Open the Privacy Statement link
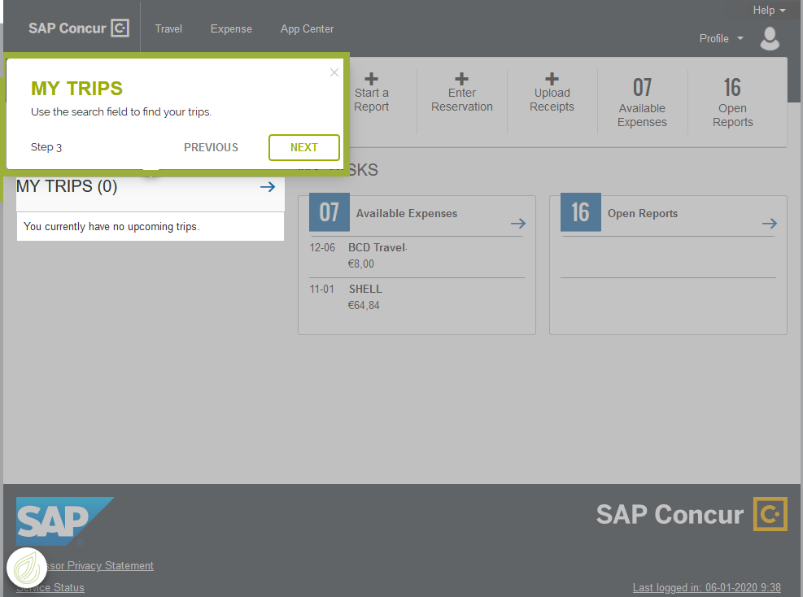The image size is (803, 597). [100, 566]
